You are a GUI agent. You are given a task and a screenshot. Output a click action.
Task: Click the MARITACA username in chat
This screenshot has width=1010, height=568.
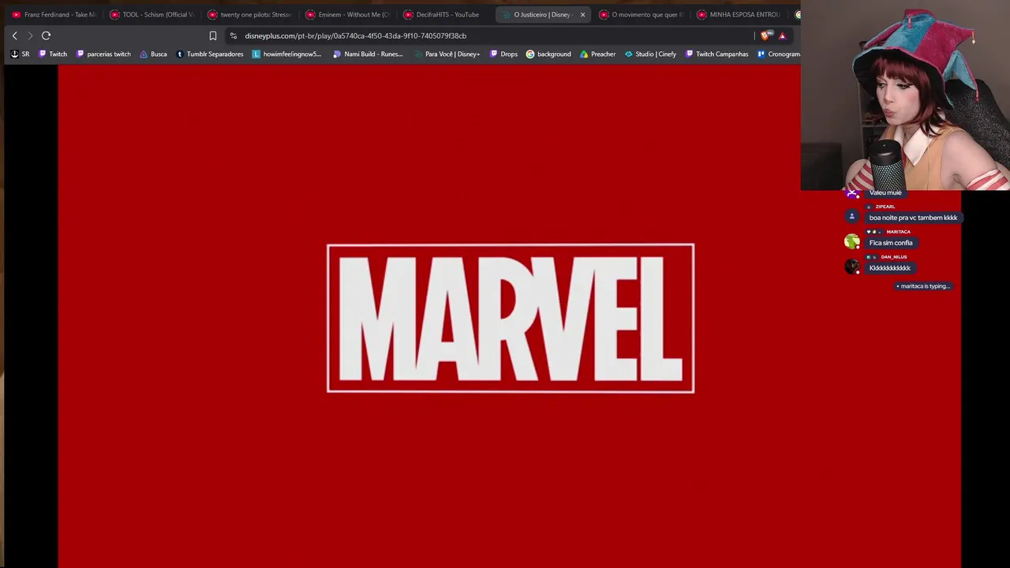click(x=898, y=232)
